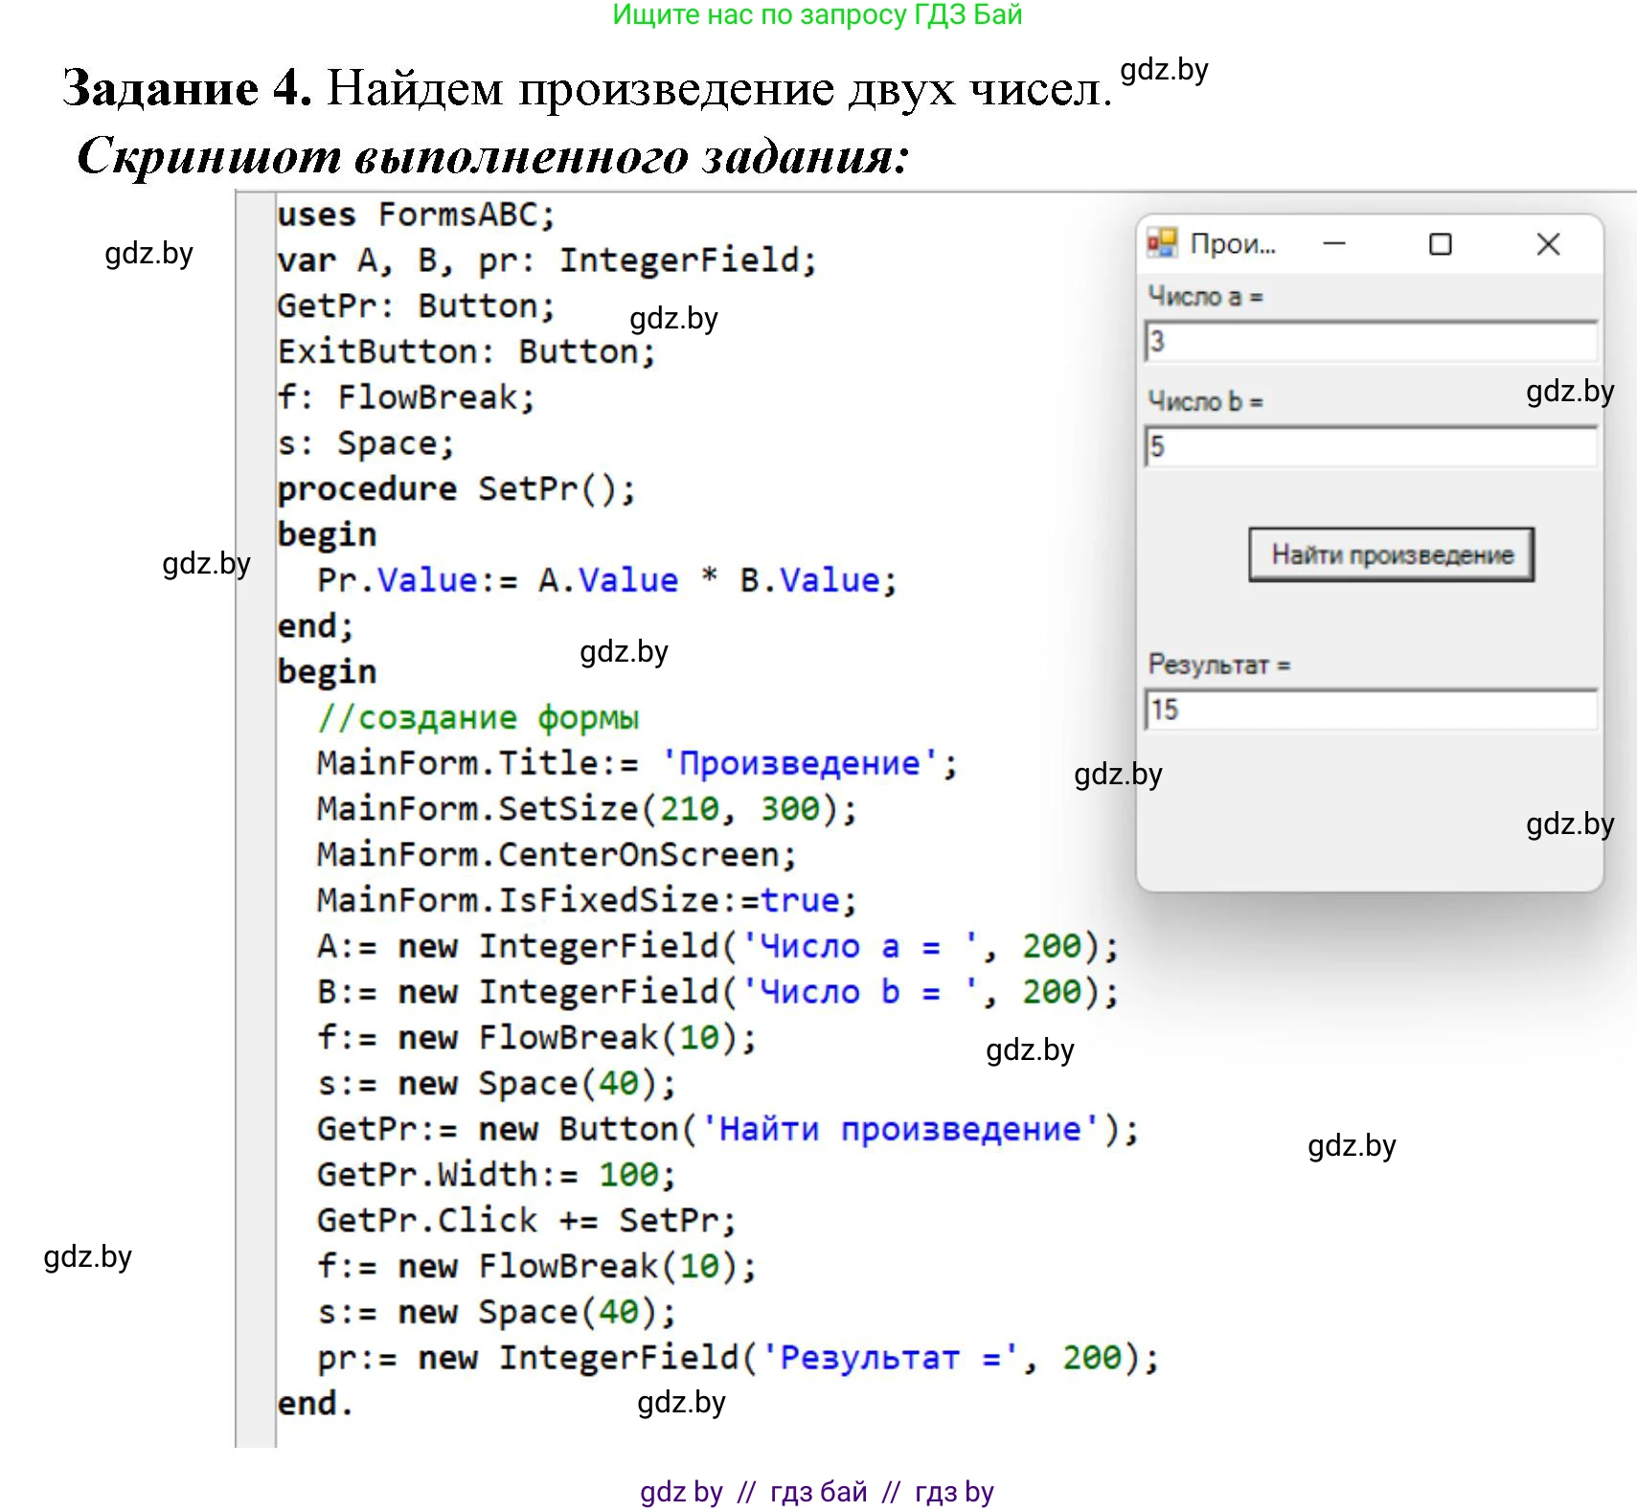
Task: Click the form's title bar application icon
Action: tap(1162, 244)
